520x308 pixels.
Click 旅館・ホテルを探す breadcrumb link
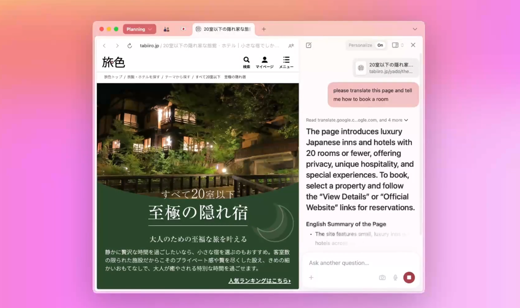pyautogui.click(x=143, y=77)
